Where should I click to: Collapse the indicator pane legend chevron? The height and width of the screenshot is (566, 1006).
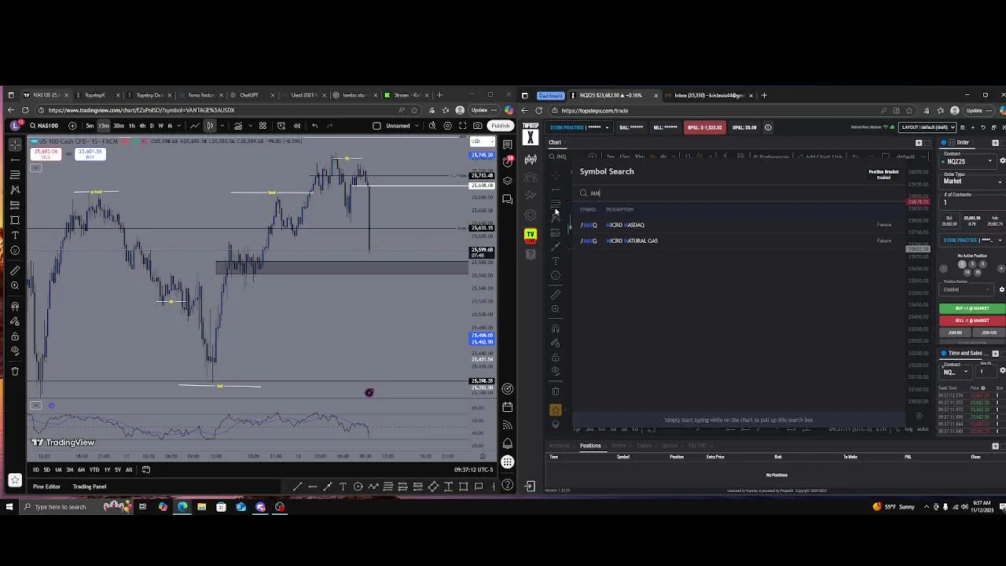(35, 406)
